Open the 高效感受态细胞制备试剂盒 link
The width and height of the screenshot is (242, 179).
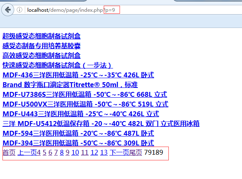click(41, 55)
